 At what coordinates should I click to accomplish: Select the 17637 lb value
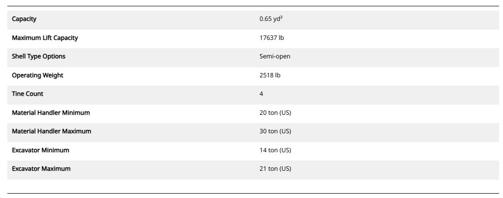[x=272, y=37]
